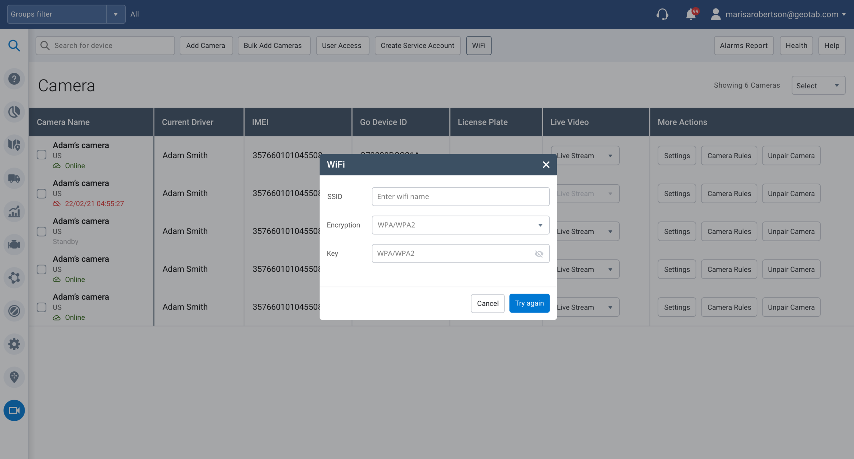Check the first Adam's camera checkbox
Viewport: 854px width, 459px height.
click(42, 155)
